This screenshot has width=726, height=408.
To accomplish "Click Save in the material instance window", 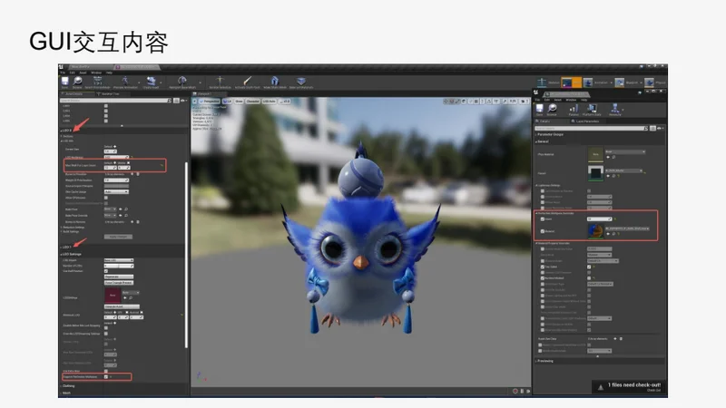I will [x=539, y=110].
